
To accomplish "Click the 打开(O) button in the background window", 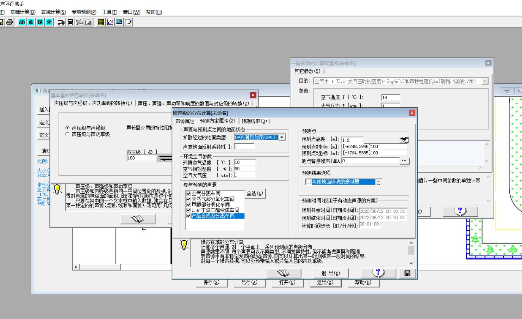I will click(287, 283).
